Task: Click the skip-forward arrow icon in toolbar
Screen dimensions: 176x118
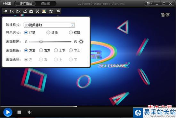Action: tap(5, 11)
